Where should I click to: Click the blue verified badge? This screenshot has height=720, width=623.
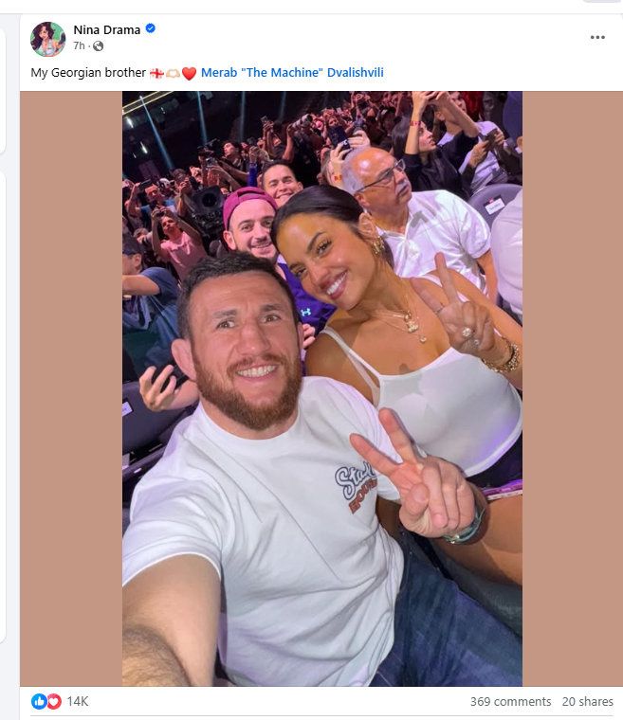click(x=151, y=28)
